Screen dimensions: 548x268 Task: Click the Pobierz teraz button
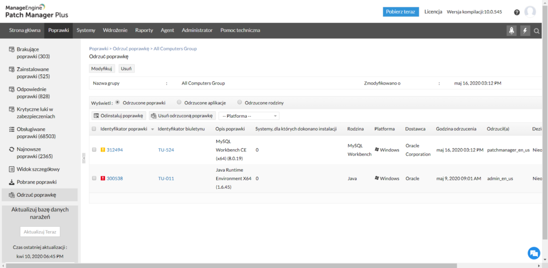pyautogui.click(x=401, y=12)
